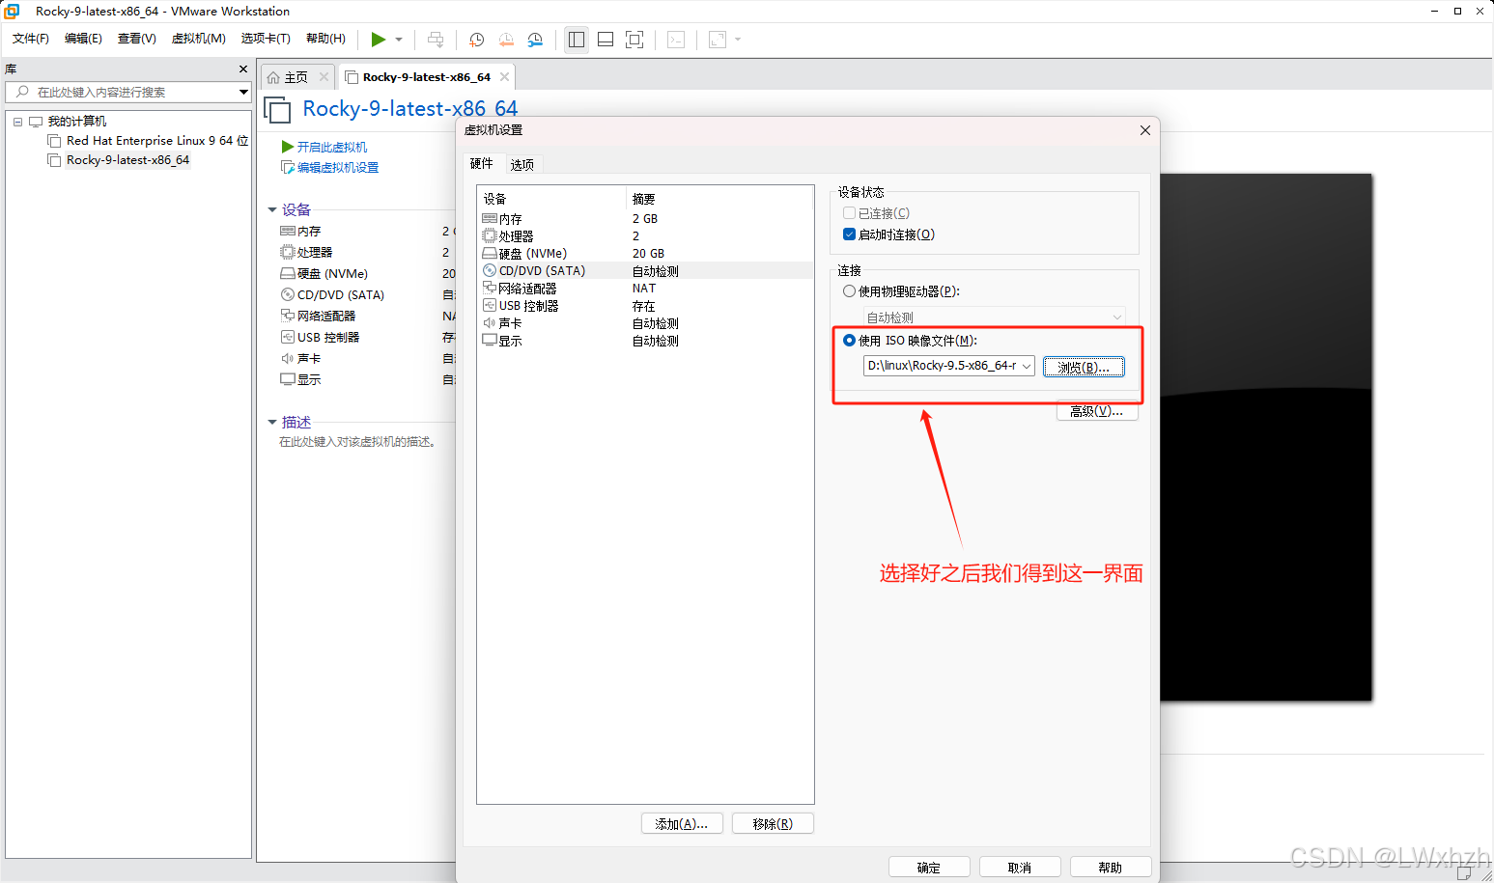Click the 添加(A)... add device button

[682, 824]
